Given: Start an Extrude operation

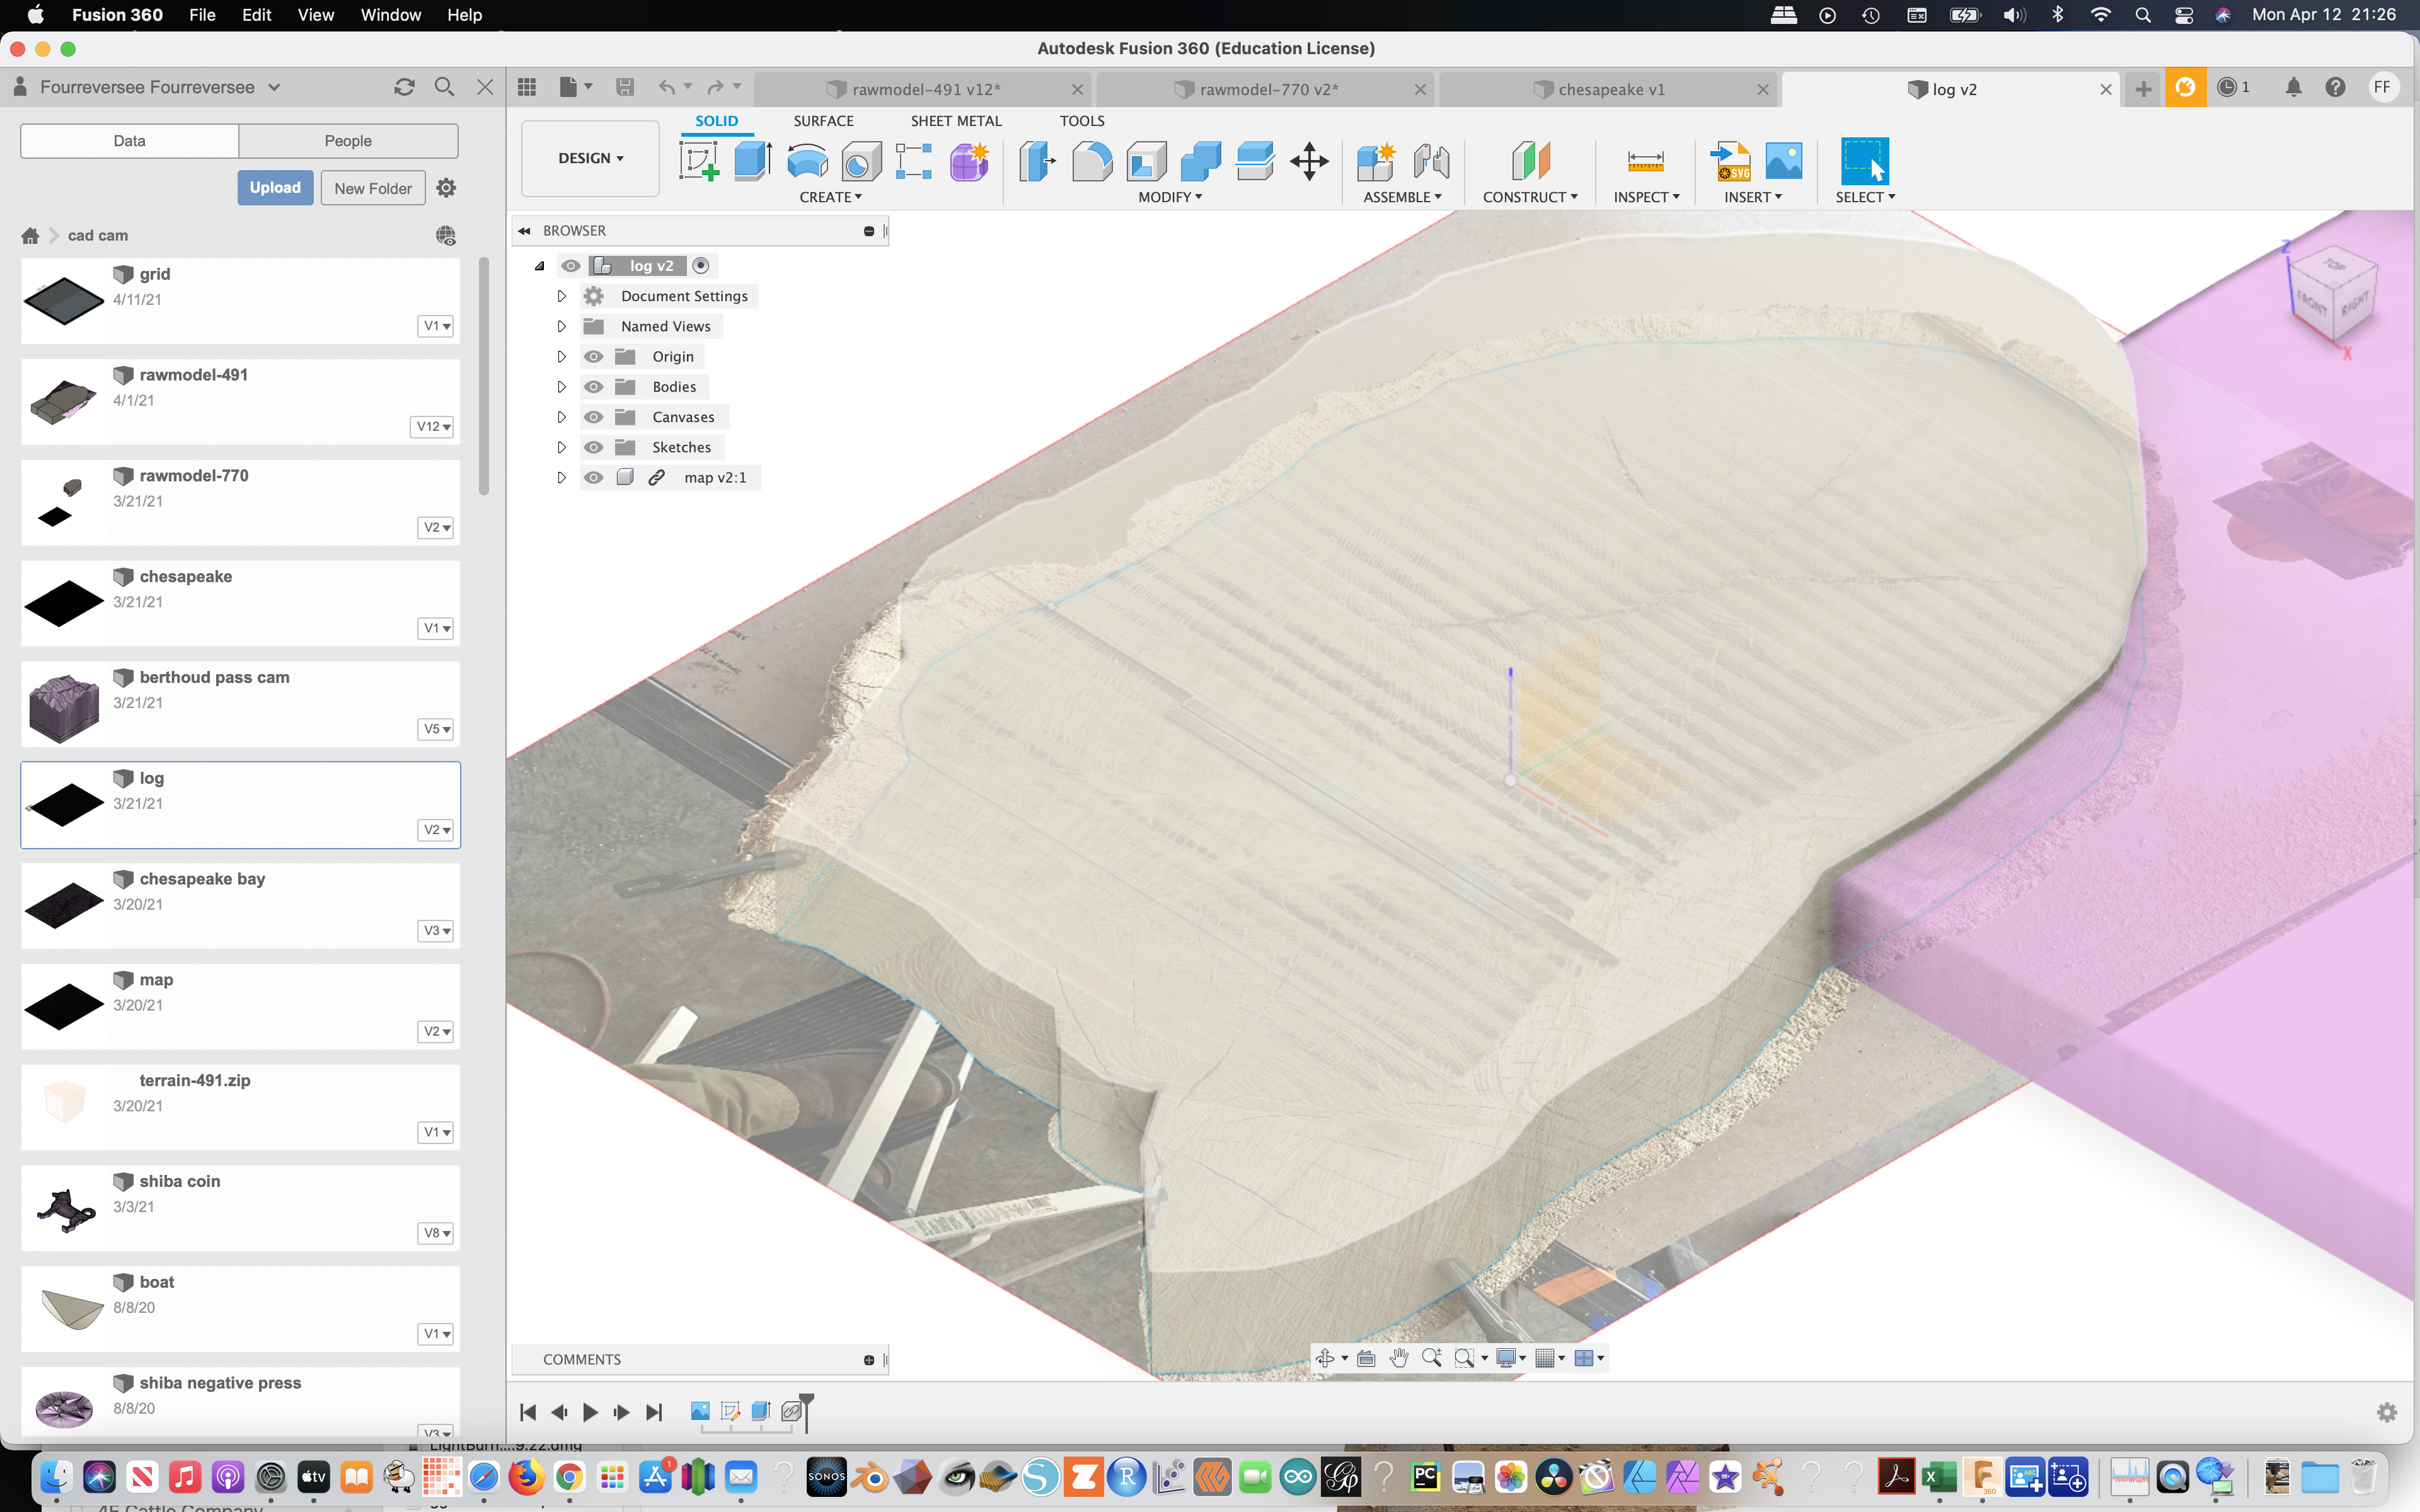Looking at the screenshot, I should pos(752,161).
